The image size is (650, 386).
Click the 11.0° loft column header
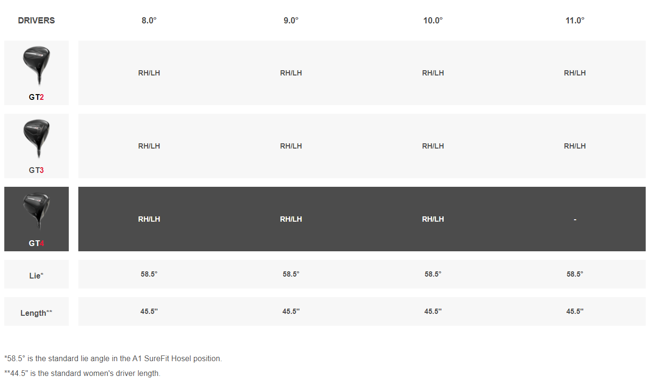coord(575,21)
